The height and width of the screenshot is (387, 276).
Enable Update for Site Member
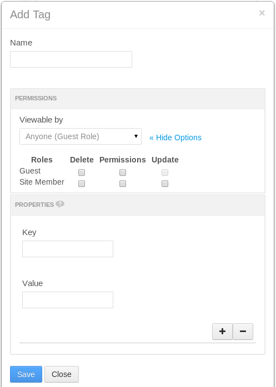pos(165,184)
